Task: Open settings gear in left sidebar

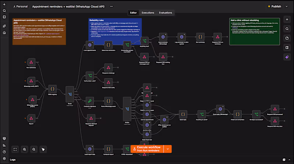Action: pyautogui.click(x=4, y=158)
